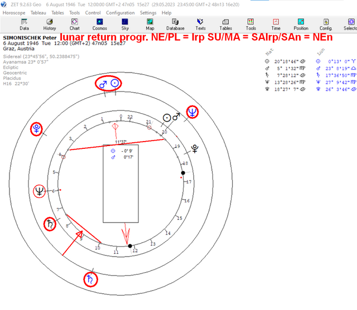Click the Graz, Austria location text
Screen dimensions: 357x310
pos(18,49)
